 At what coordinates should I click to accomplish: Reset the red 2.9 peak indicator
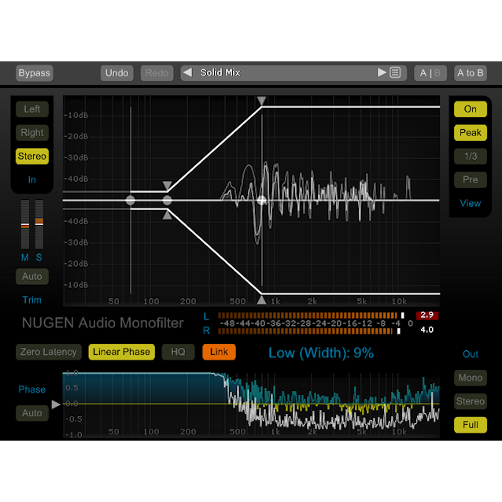[427, 316]
